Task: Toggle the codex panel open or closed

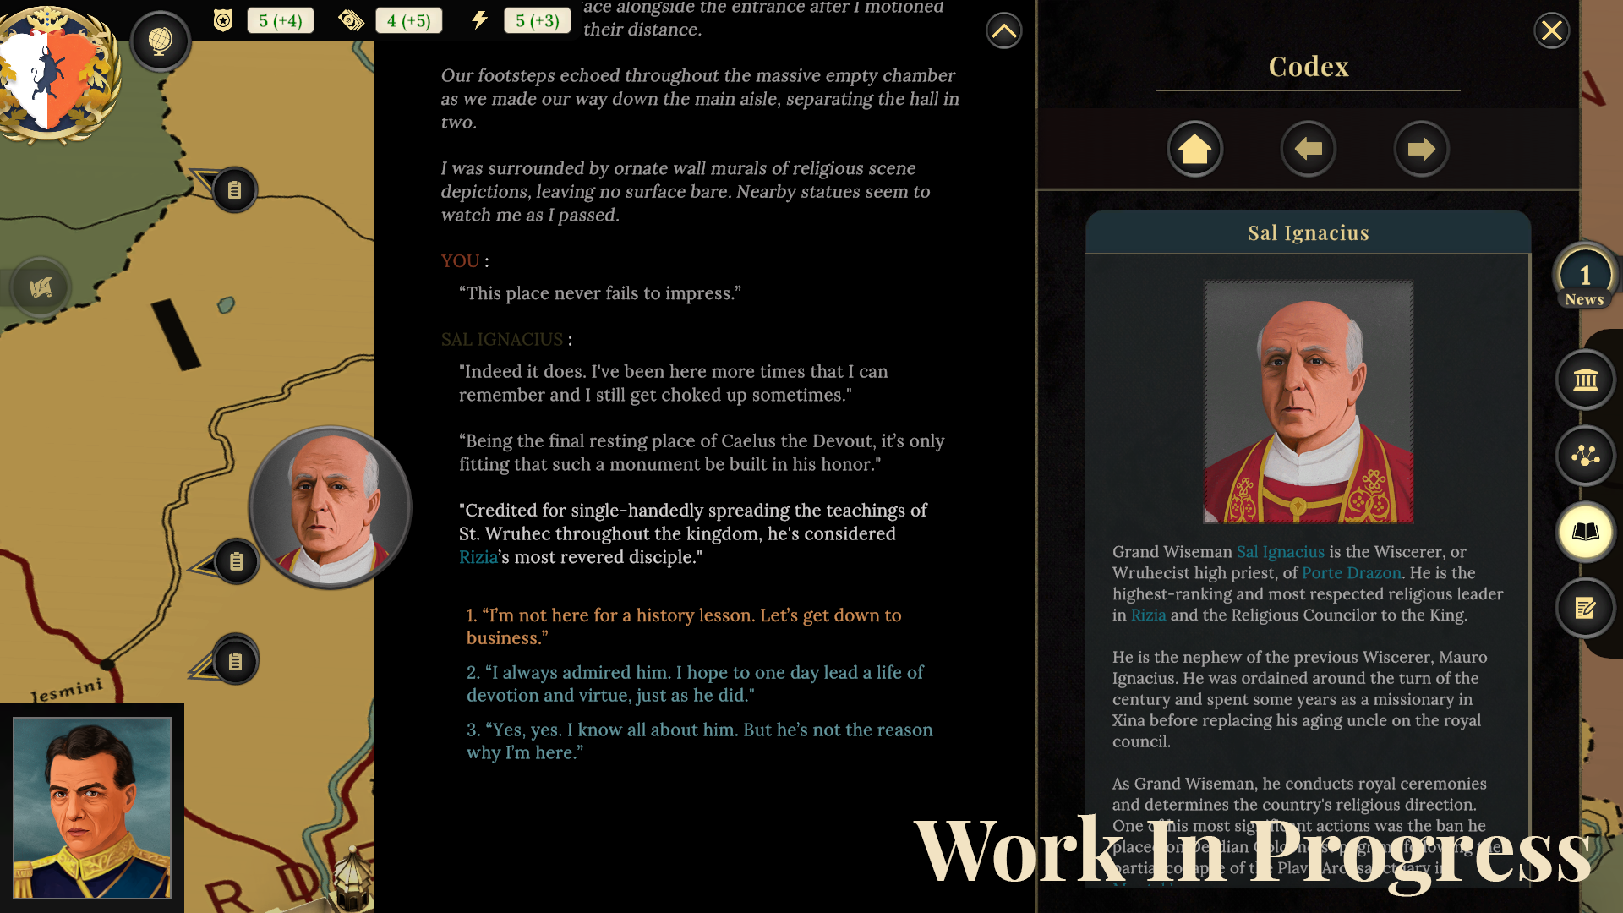Action: 1586,531
